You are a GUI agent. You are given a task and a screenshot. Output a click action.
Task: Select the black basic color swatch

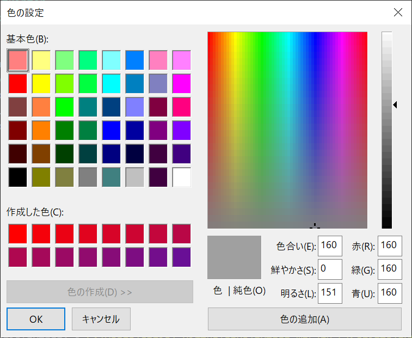point(17,177)
